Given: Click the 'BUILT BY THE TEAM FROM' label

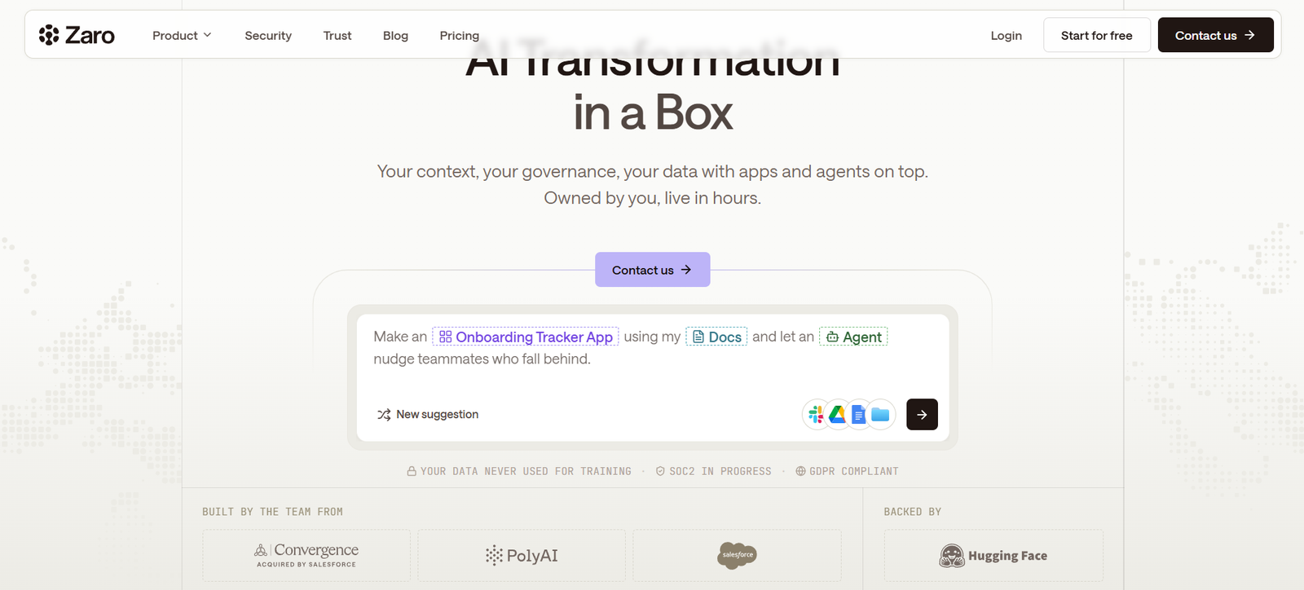Looking at the screenshot, I should pyautogui.click(x=272, y=512).
